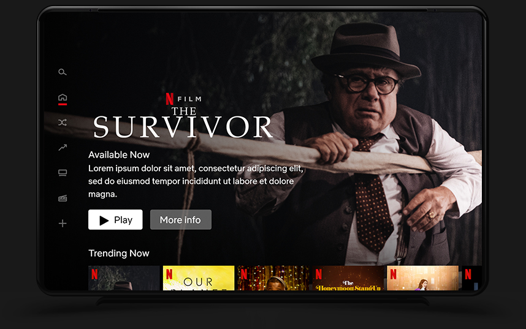Play The Survivor film
This screenshot has height=329, width=526.
(115, 220)
